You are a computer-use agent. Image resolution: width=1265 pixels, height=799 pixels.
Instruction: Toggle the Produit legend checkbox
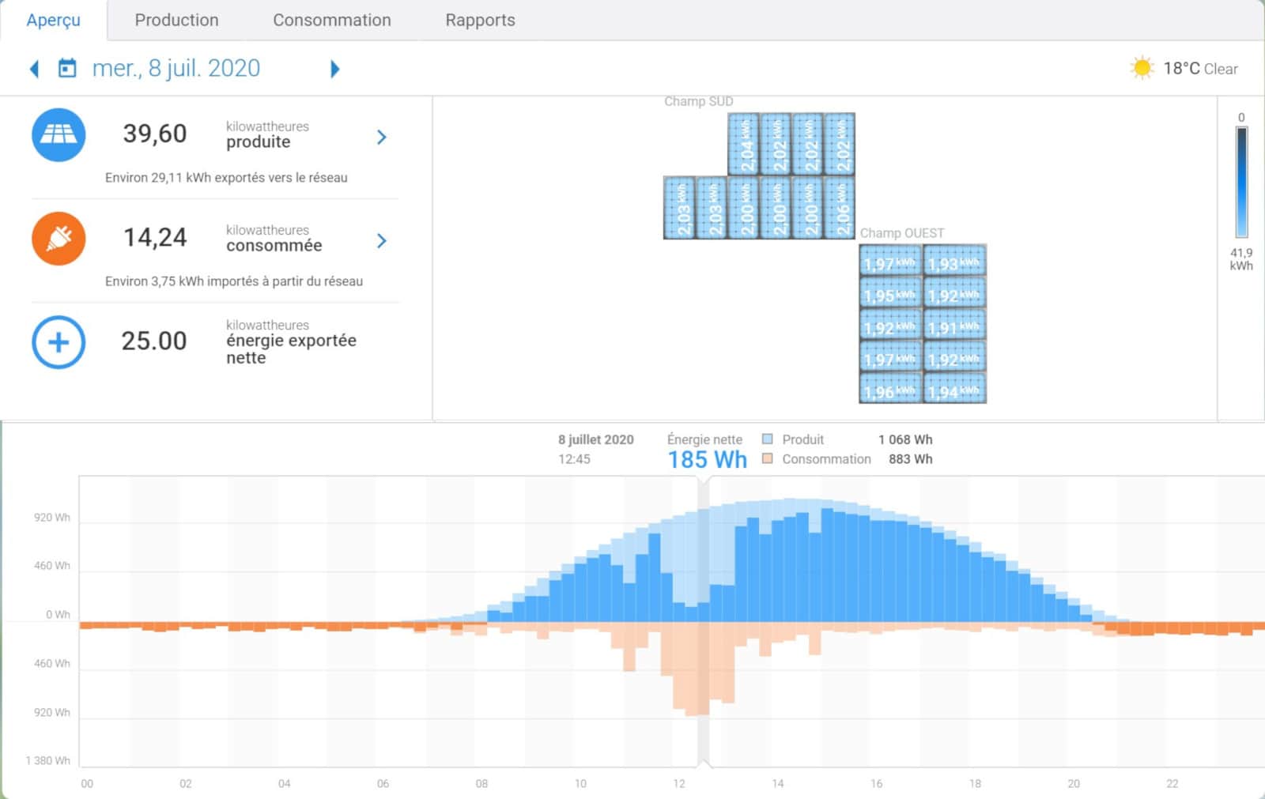click(x=767, y=439)
